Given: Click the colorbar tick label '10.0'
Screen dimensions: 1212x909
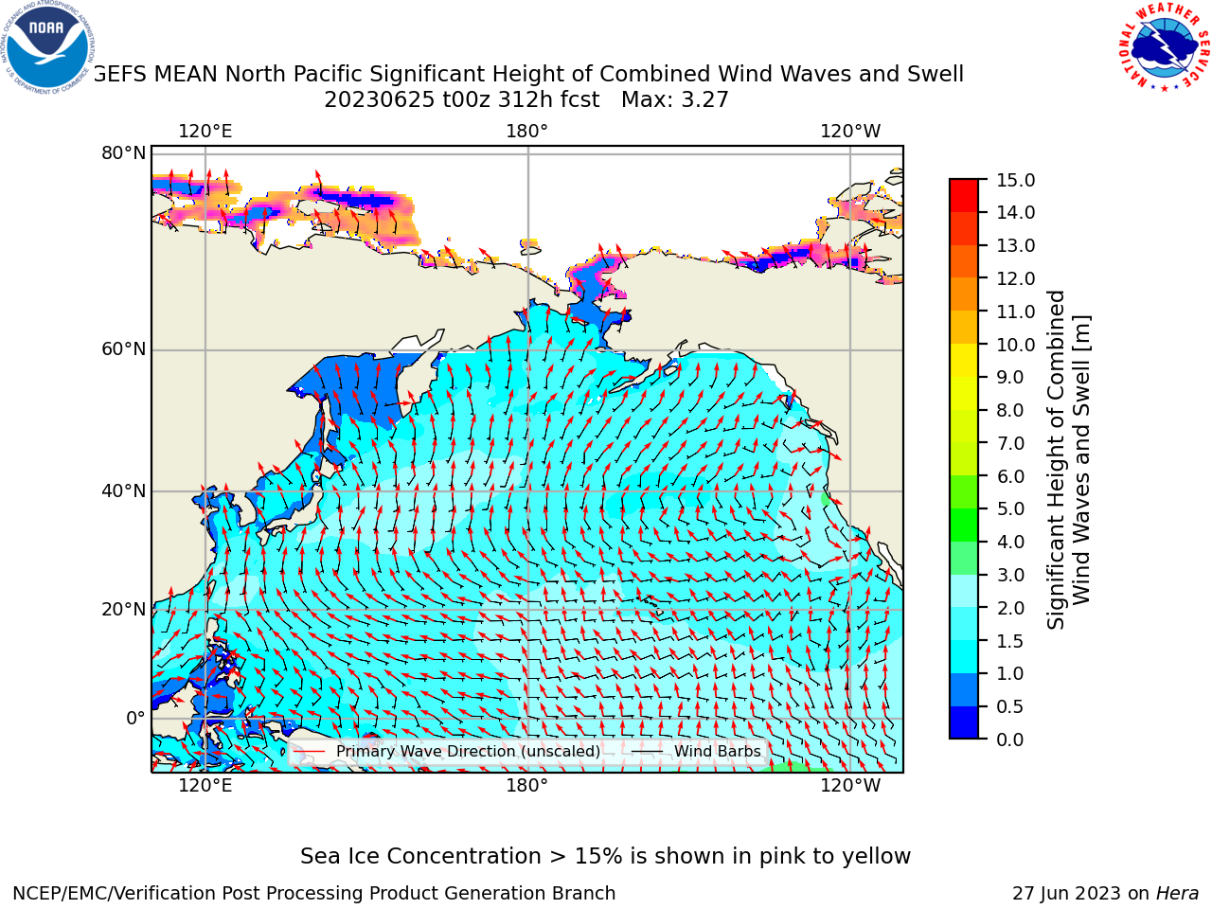Looking at the screenshot, I should pos(1015,345).
